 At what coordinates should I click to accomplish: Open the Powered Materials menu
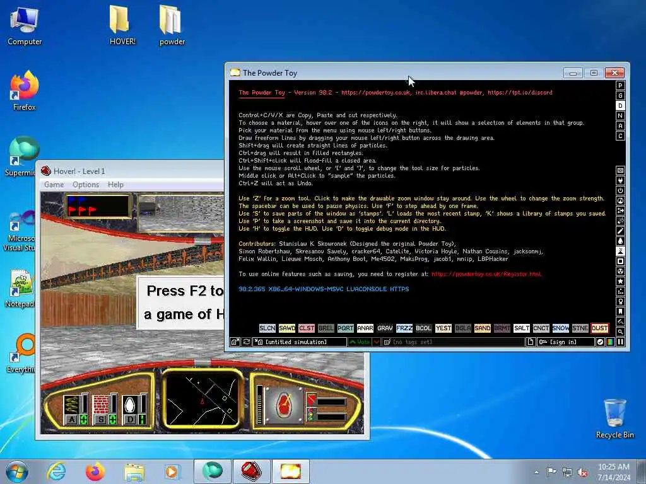click(620, 190)
